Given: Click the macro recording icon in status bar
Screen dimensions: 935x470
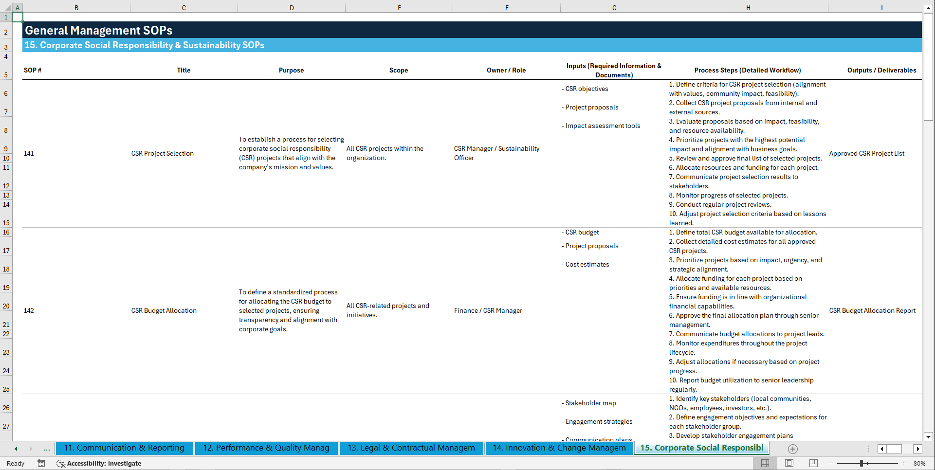Looking at the screenshot, I should point(41,463).
